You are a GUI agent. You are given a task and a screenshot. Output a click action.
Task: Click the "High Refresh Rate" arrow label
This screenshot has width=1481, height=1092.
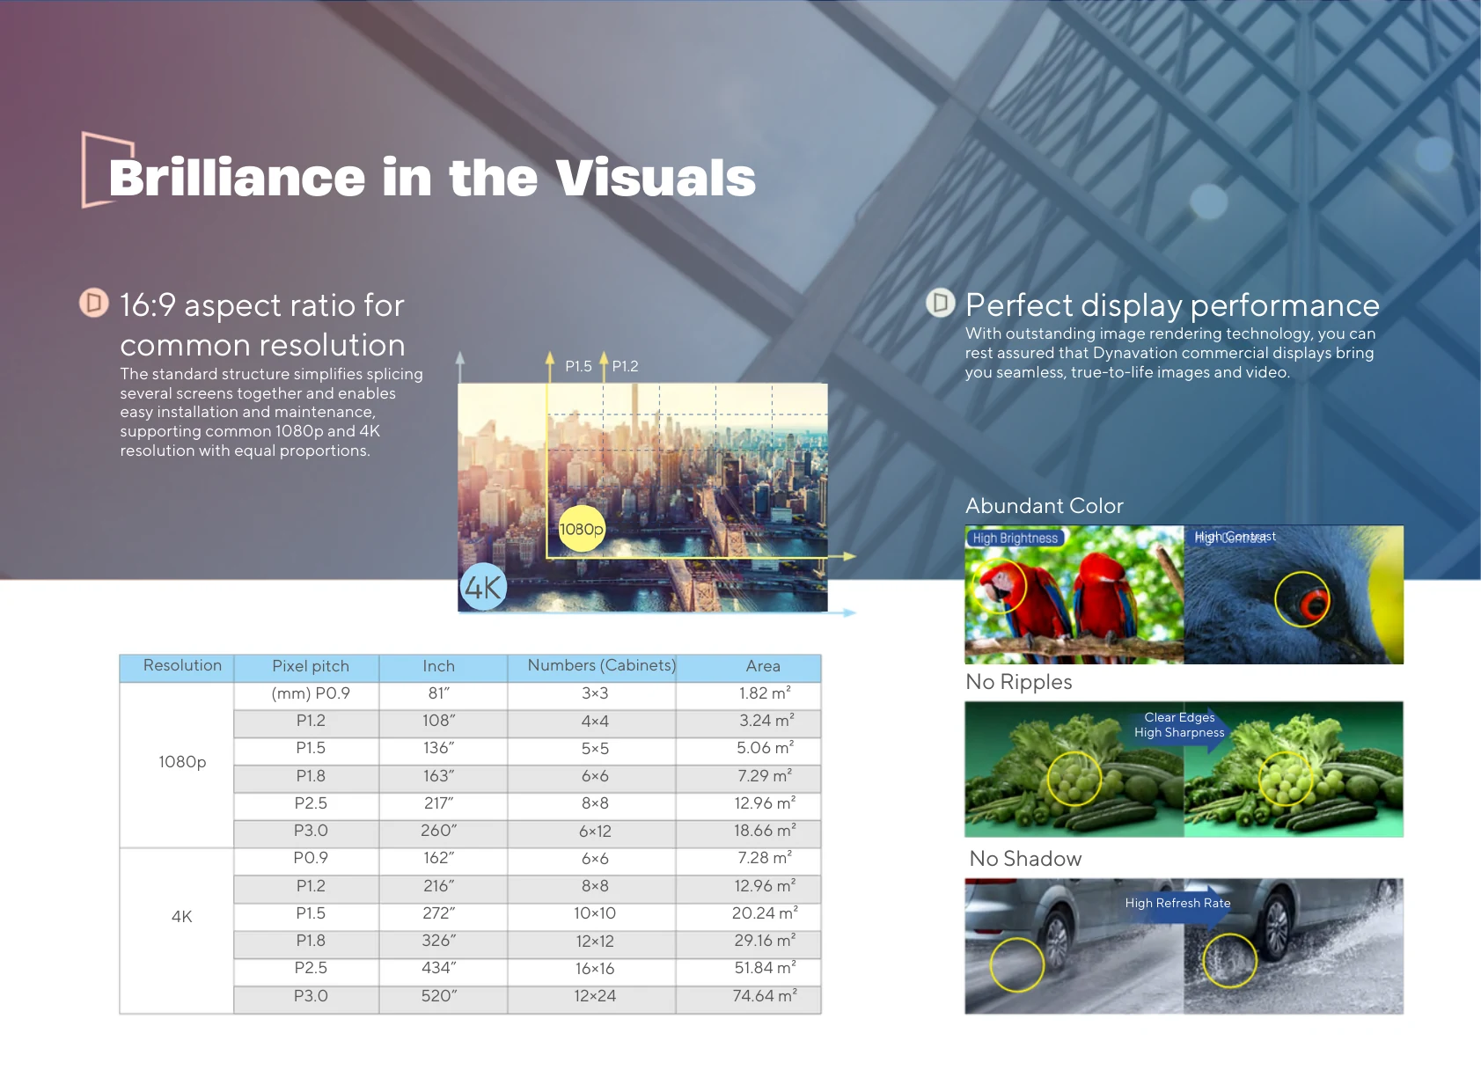[1177, 903]
